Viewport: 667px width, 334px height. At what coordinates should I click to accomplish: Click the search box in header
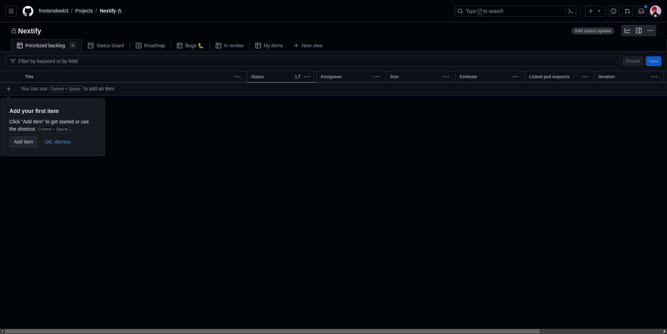click(x=516, y=11)
